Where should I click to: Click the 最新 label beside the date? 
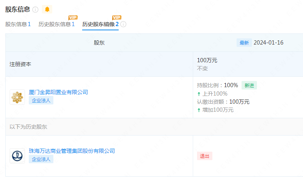[244, 43]
